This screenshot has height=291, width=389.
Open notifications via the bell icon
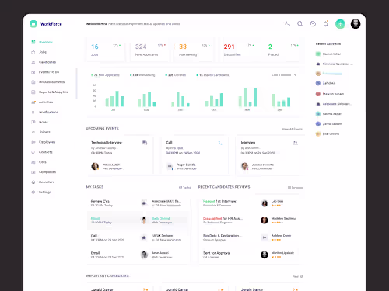tap(326, 24)
